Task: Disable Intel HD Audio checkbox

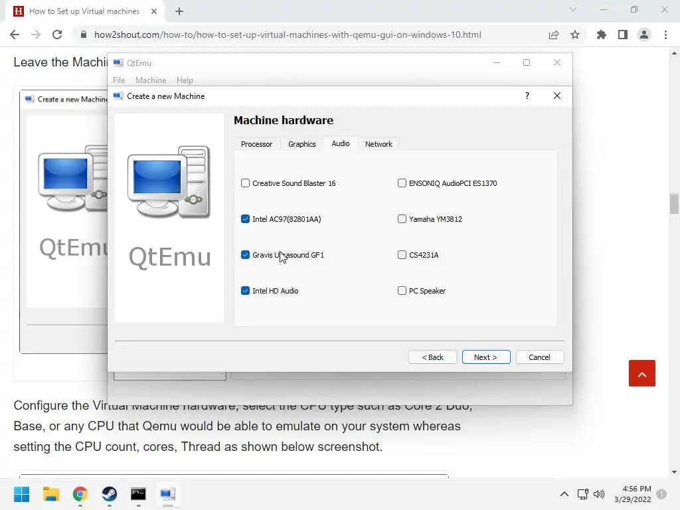Action: tap(246, 291)
